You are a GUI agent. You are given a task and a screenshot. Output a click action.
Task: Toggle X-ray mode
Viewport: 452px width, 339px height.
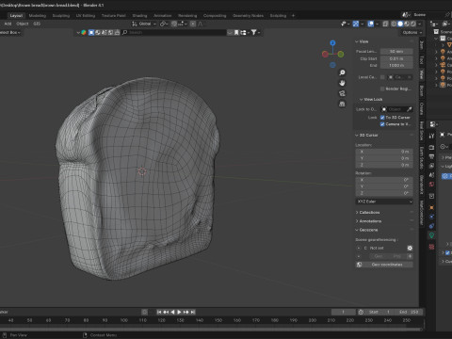385,24
